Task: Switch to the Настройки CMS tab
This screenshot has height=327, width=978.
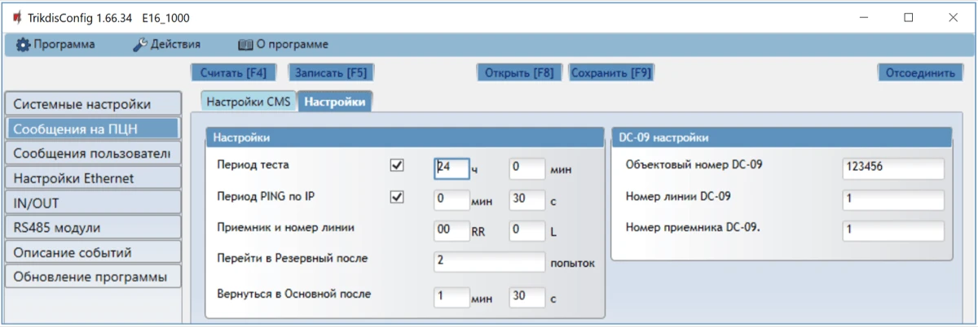Action: pos(248,102)
